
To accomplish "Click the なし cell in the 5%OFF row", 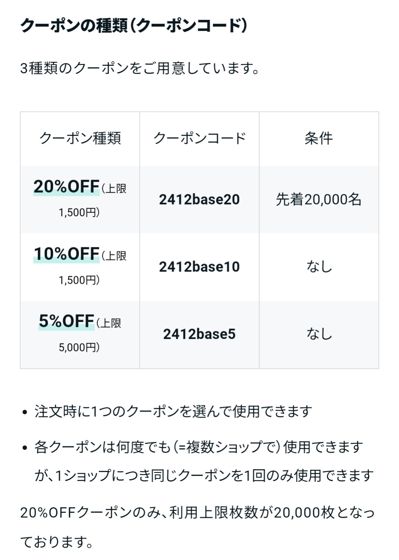I will pyautogui.click(x=319, y=334).
